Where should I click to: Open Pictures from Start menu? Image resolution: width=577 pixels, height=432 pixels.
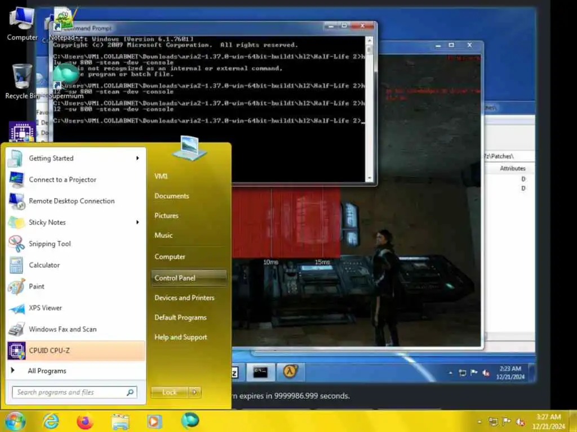[x=166, y=215]
